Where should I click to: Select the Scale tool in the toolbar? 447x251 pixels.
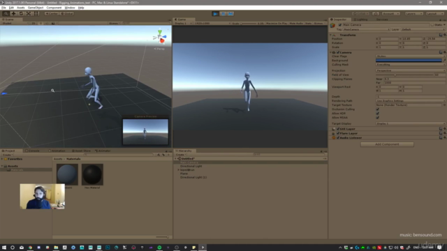[x=29, y=13]
